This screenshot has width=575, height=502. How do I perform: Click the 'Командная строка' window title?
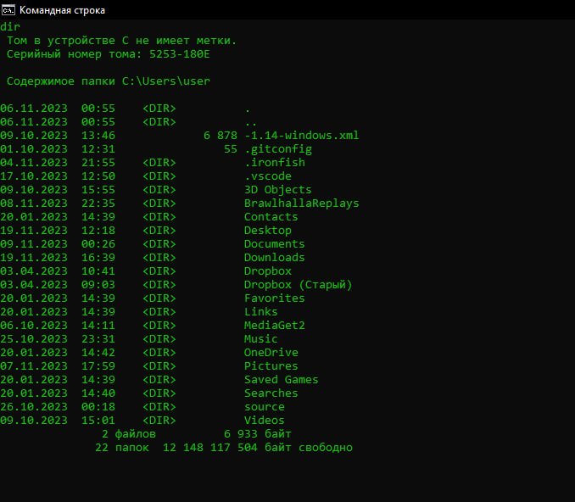click(x=62, y=10)
